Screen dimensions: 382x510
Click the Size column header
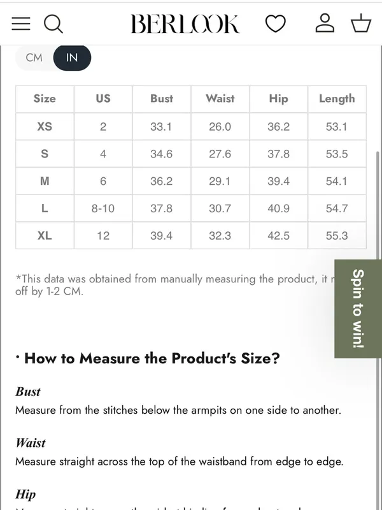point(45,99)
